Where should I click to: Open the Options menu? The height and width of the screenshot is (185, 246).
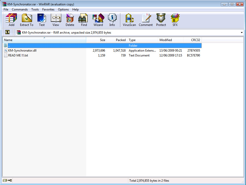(x=63, y=9)
